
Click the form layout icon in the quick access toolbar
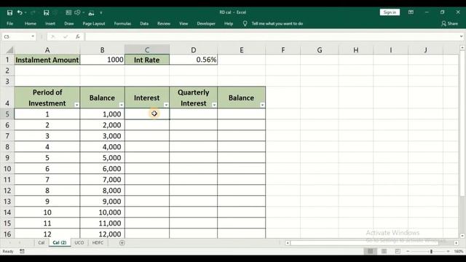pos(68,12)
